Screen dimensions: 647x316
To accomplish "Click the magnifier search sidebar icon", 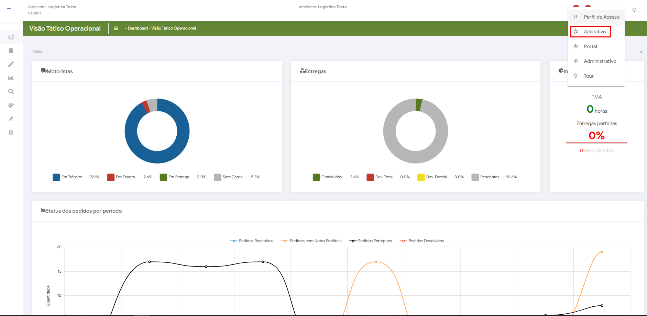I will 11,91.
